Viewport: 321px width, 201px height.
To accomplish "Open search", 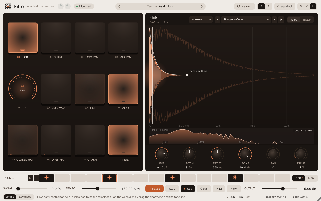I will click(245, 6).
